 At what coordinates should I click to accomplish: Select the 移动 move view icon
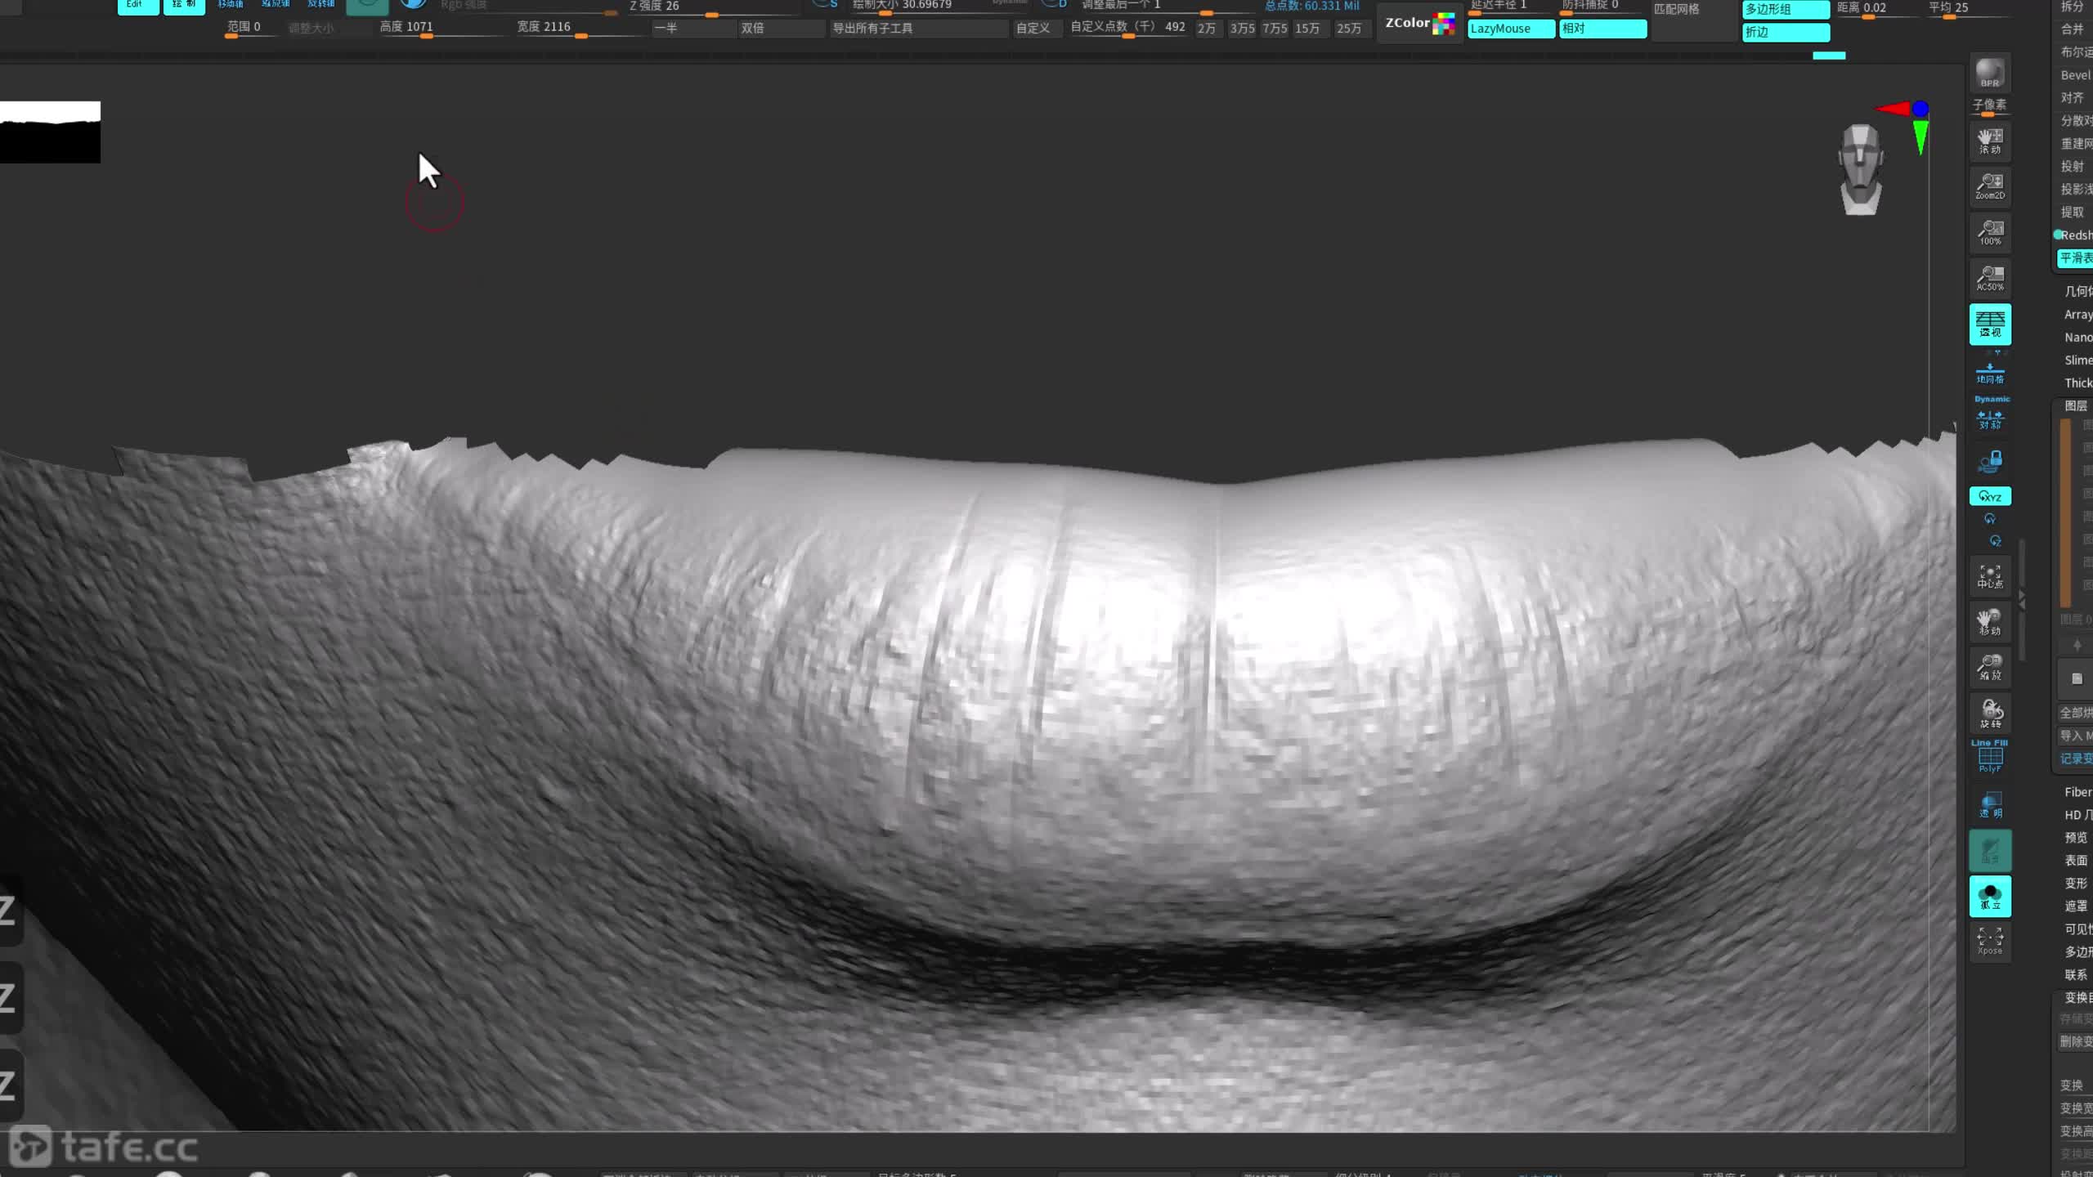pos(1989,622)
